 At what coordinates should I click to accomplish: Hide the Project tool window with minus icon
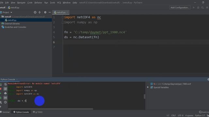50,12
